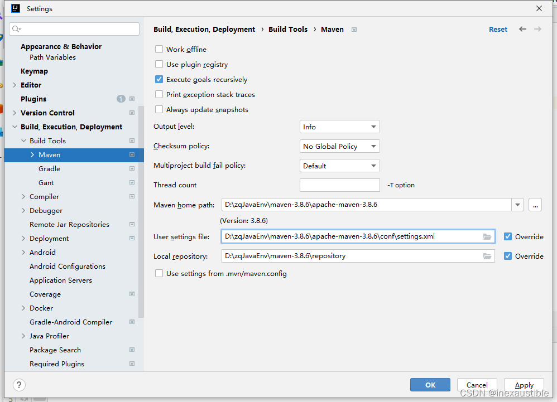Open Android Configurations page
This screenshot has width=557, height=402.
[x=68, y=266]
